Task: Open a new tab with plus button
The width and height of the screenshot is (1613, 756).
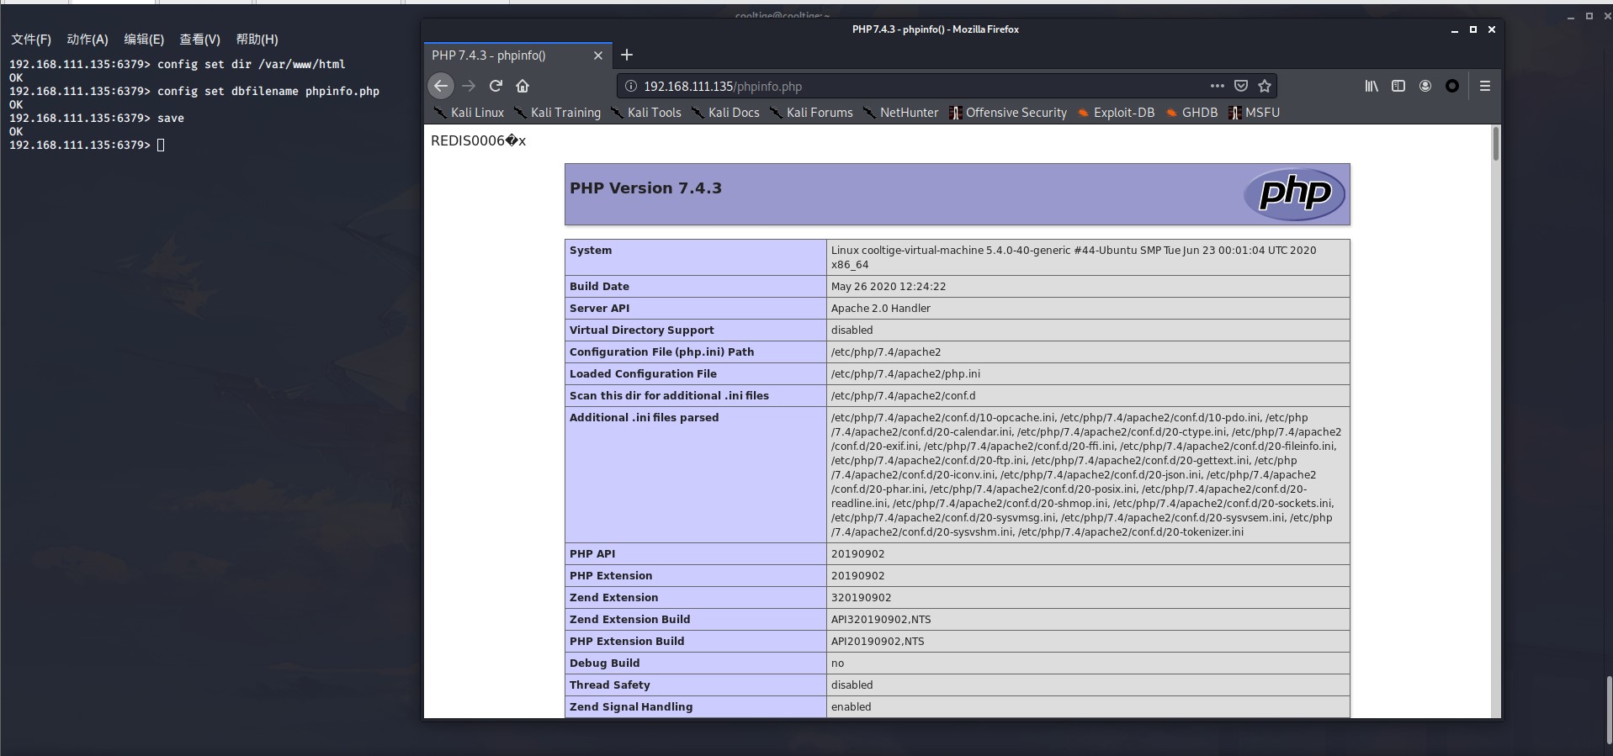Action: click(627, 55)
